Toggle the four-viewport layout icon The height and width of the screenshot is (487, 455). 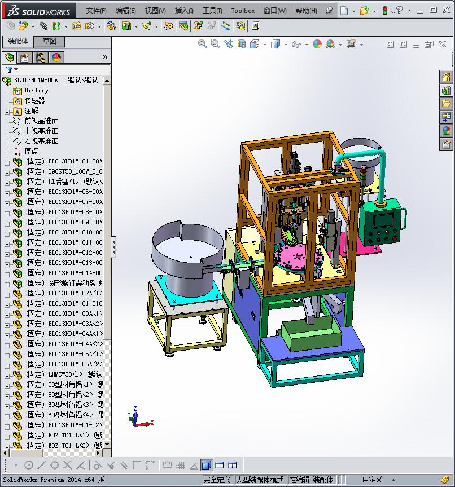click(233, 465)
